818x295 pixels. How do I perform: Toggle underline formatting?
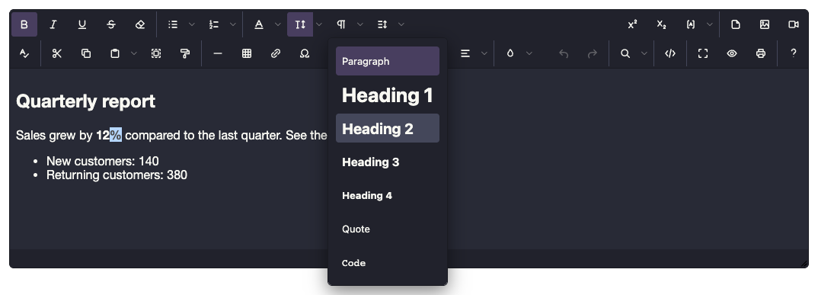click(82, 24)
